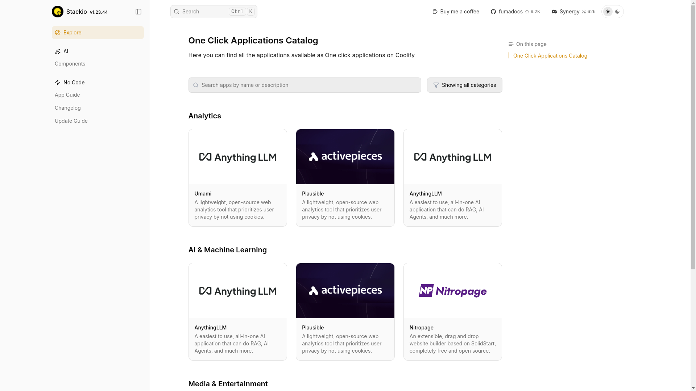The image size is (696, 391).
Task: Focus the top Search box
Action: coord(214,12)
